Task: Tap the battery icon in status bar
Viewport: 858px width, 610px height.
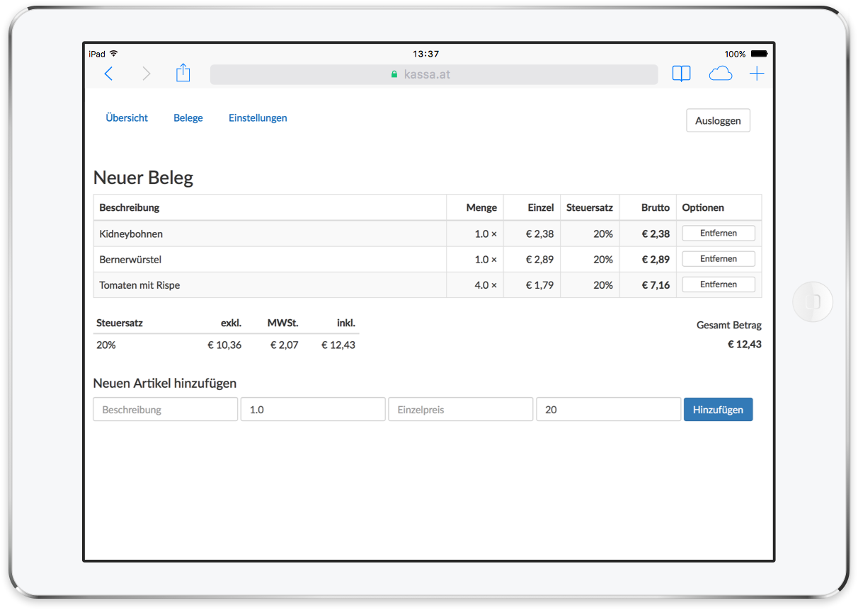Action: pyautogui.click(x=759, y=54)
